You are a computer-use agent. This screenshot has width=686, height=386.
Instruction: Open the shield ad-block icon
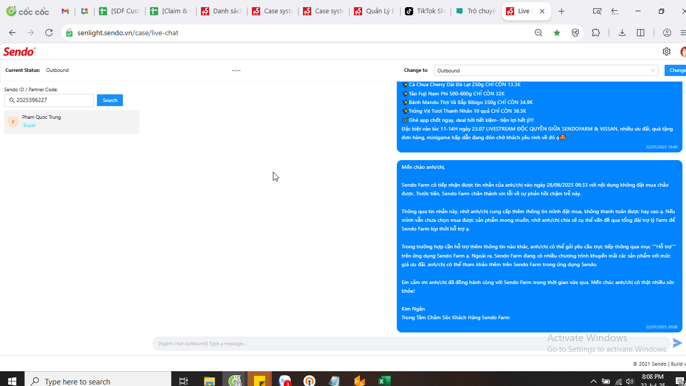[x=575, y=33]
